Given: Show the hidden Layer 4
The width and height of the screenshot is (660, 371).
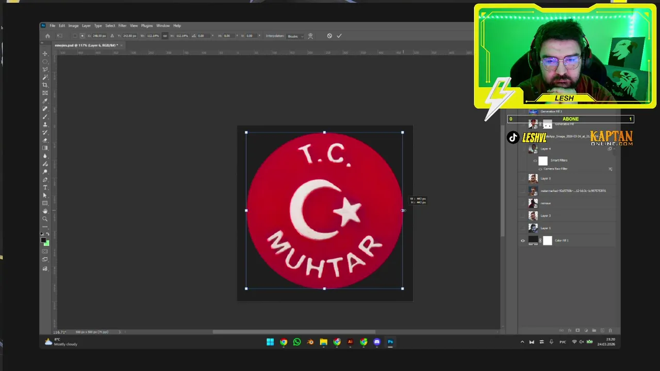Looking at the screenshot, I should 523,149.
